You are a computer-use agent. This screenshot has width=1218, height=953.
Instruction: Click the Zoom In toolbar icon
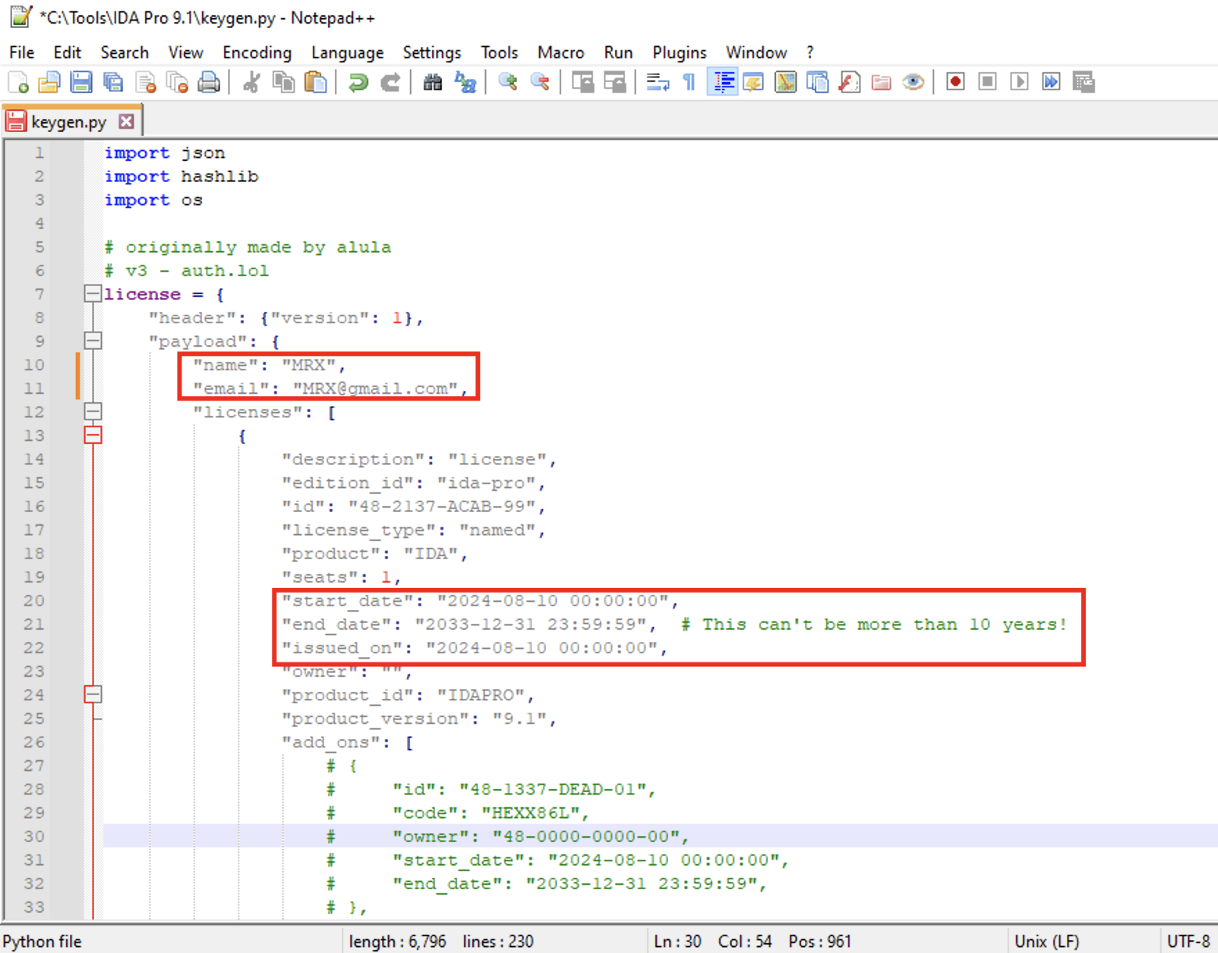[507, 82]
